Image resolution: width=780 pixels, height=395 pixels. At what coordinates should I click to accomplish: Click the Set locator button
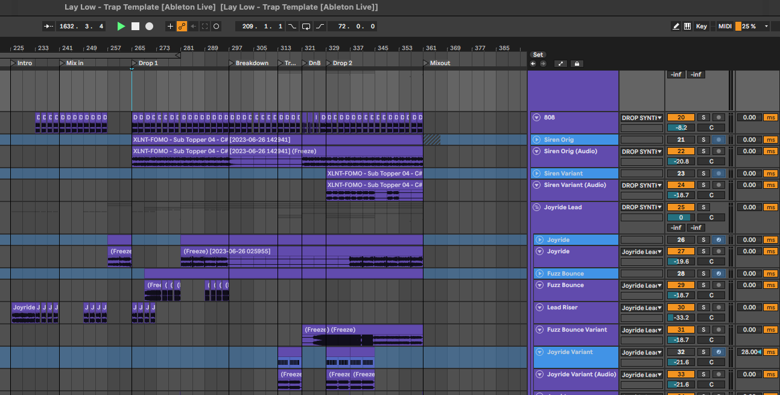click(x=537, y=55)
